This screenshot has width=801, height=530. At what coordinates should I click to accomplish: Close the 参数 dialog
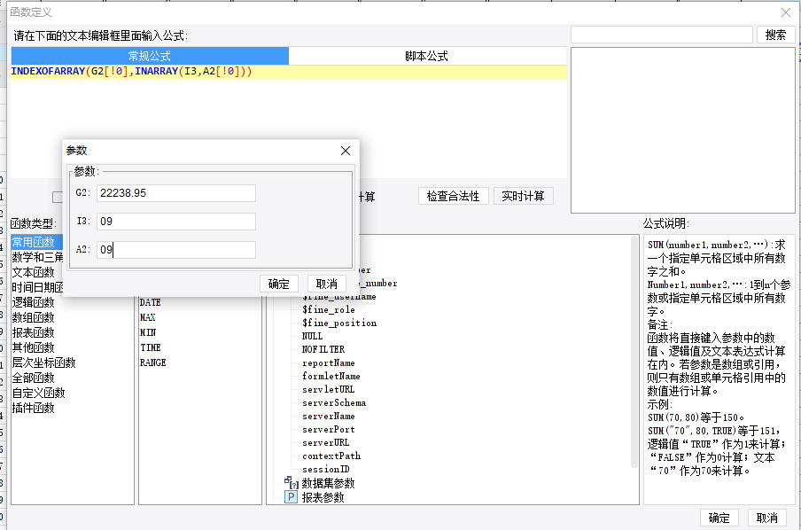click(x=346, y=151)
